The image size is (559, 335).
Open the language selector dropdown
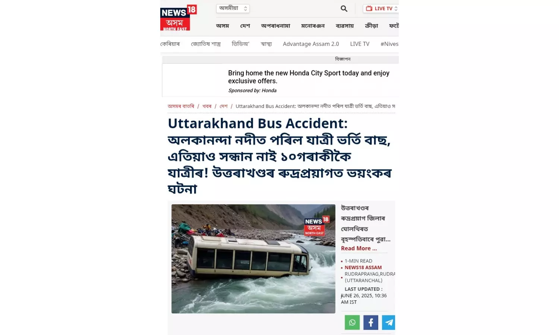[x=233, y=8]
